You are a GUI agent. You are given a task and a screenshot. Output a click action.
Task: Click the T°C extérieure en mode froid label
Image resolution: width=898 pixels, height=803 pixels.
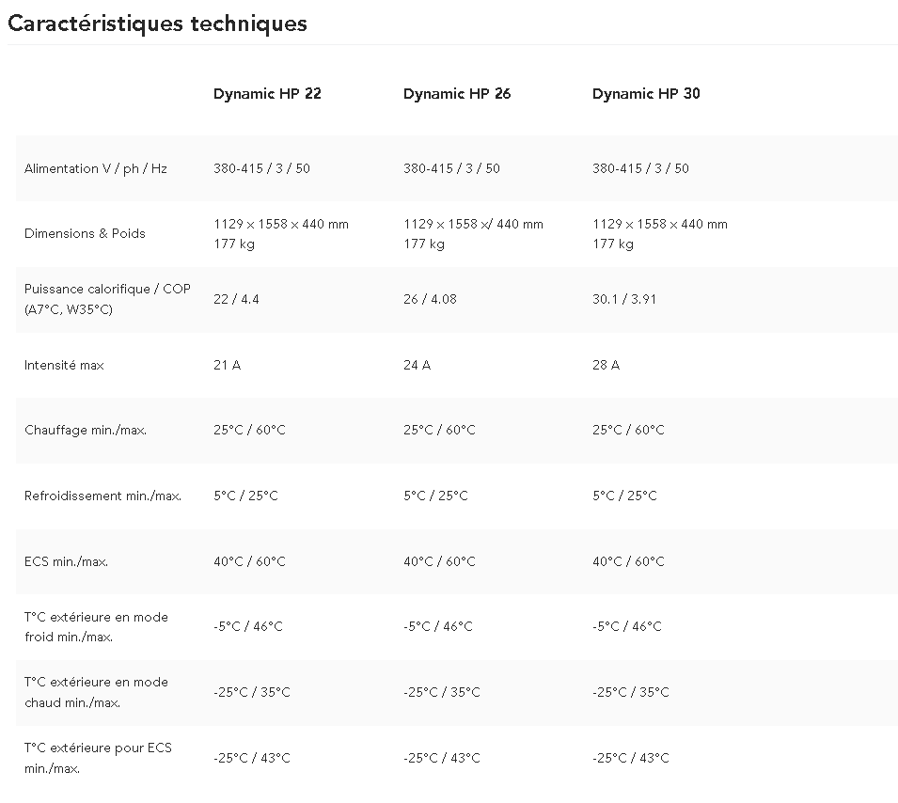96,626
